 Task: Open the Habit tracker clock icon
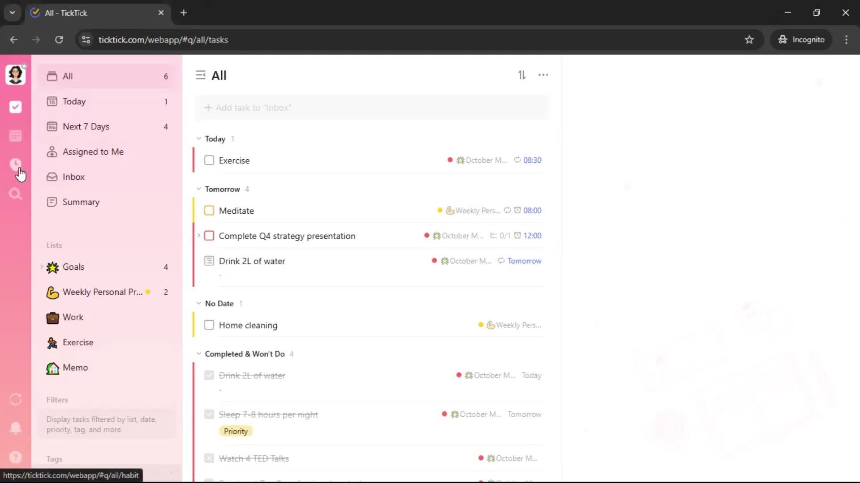click(15, 164)
